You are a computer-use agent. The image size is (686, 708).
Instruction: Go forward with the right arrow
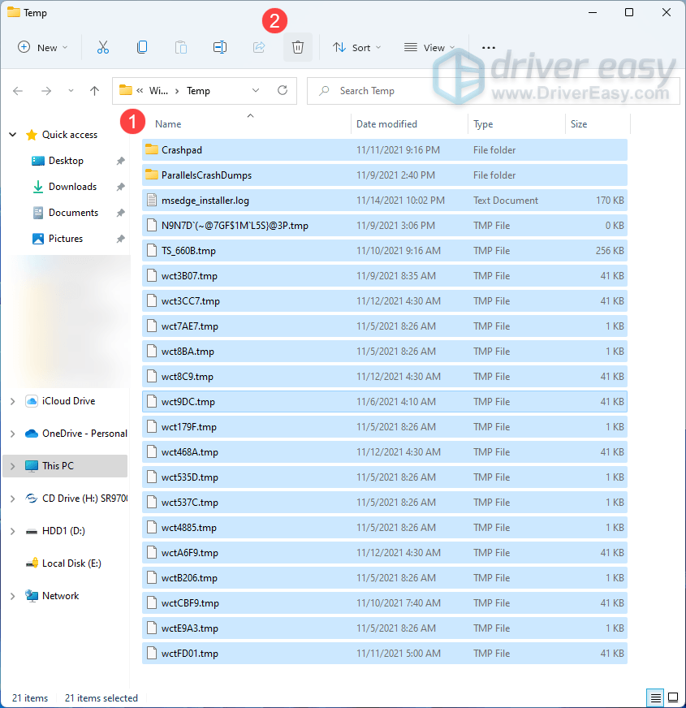(46, 91)
